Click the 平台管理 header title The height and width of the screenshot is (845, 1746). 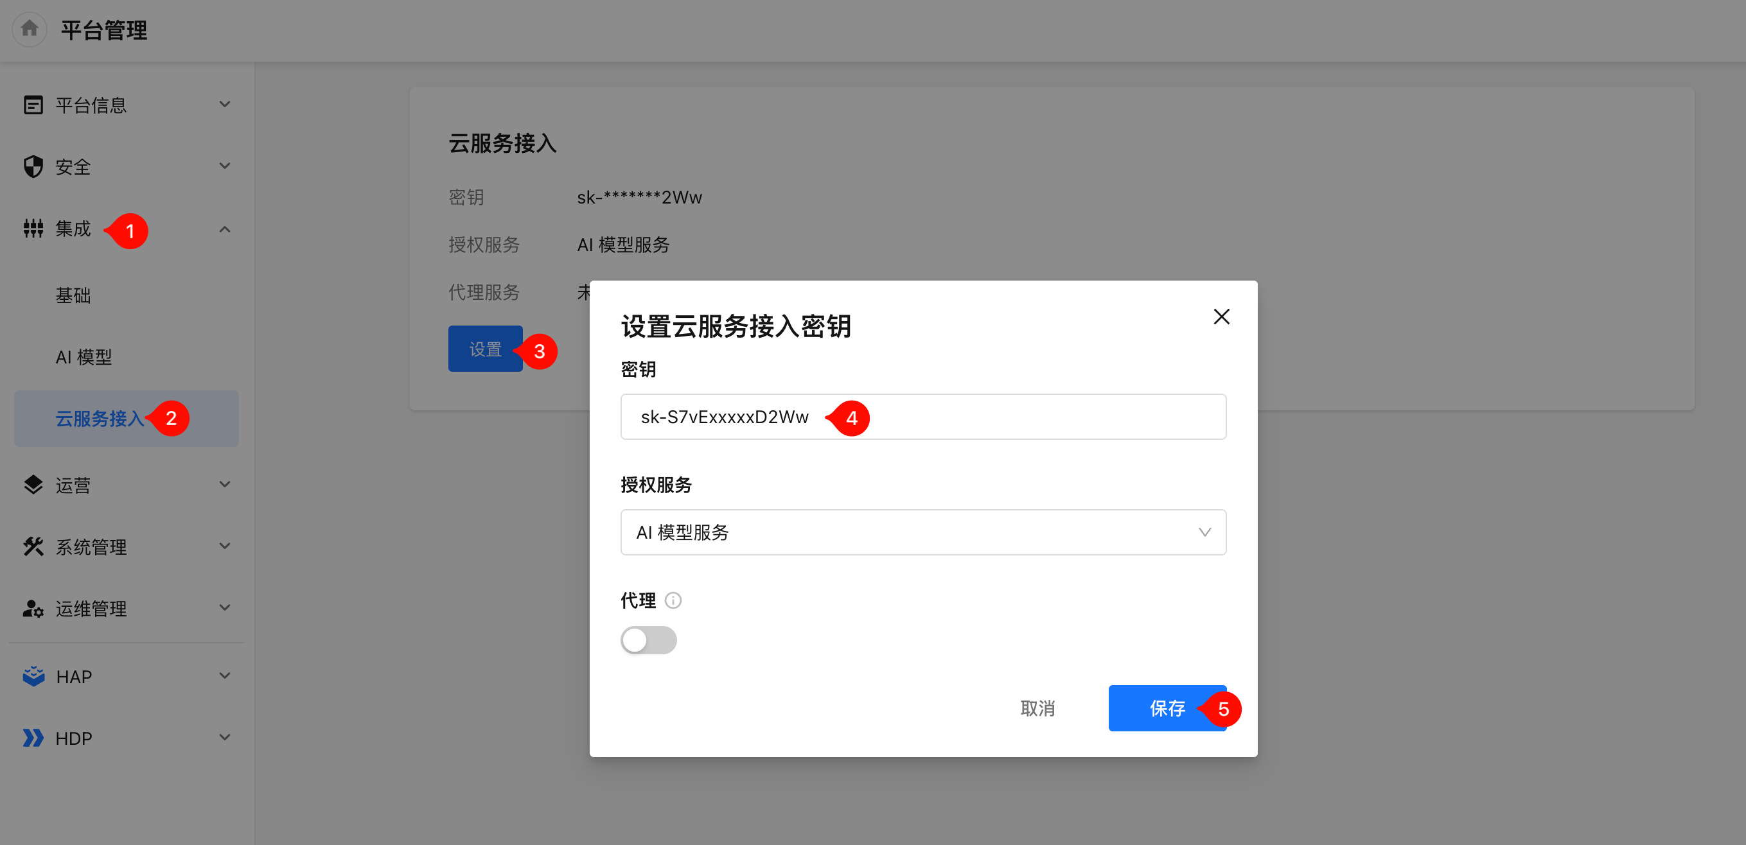[x=103, y=30]
